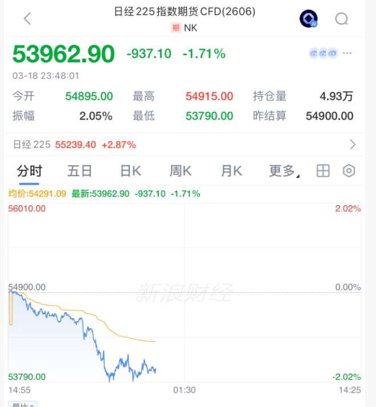Switch to the 五日 five-day tab

tap(79, 170)
